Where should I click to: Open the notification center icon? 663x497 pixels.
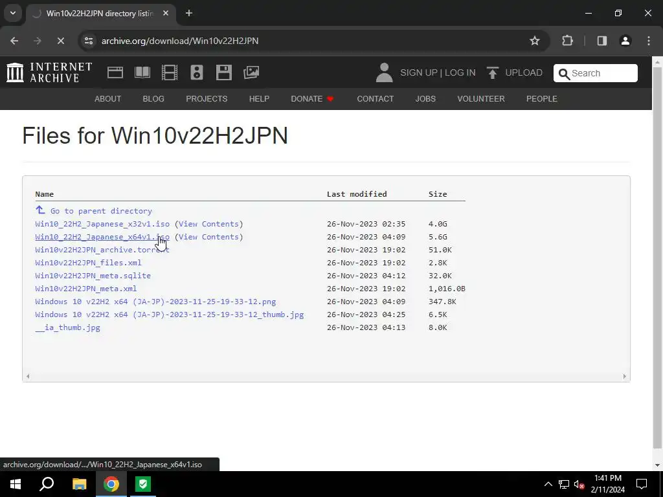click(642, 484)
